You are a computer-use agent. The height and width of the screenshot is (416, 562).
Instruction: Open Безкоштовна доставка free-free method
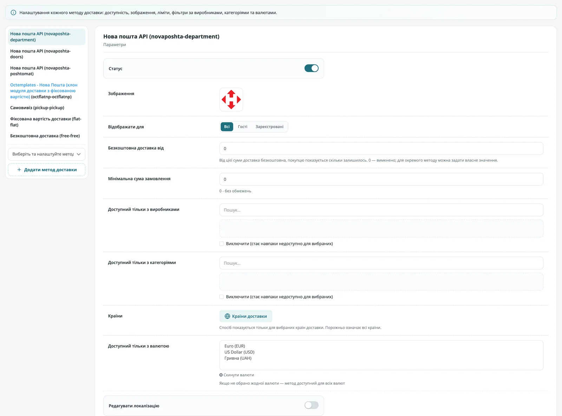pyautogui.click(x=47, y=136)
